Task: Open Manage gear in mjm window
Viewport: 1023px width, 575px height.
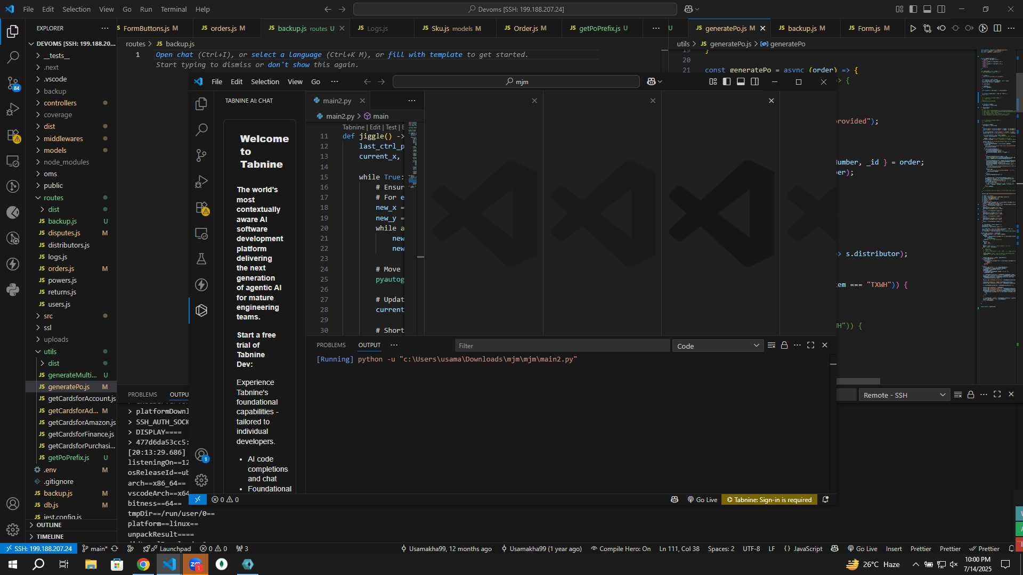Action: coord(201,480)
